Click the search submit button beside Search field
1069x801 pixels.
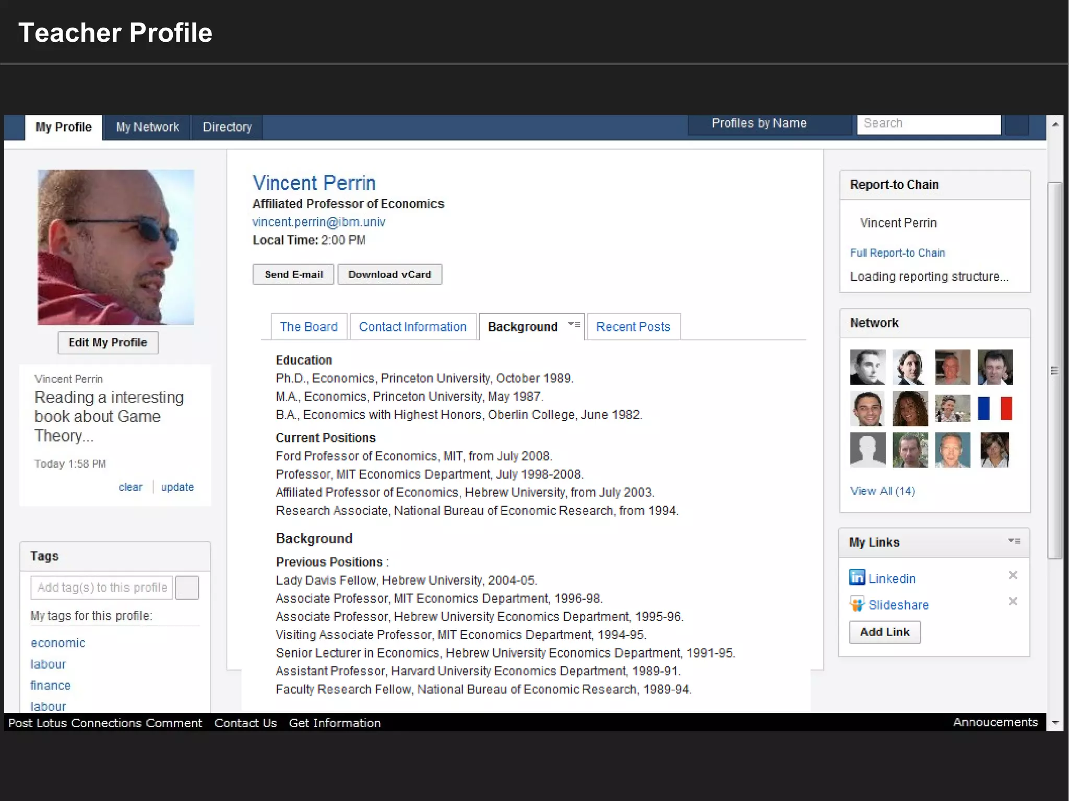pyautogui.click(x=1016, y=124)
